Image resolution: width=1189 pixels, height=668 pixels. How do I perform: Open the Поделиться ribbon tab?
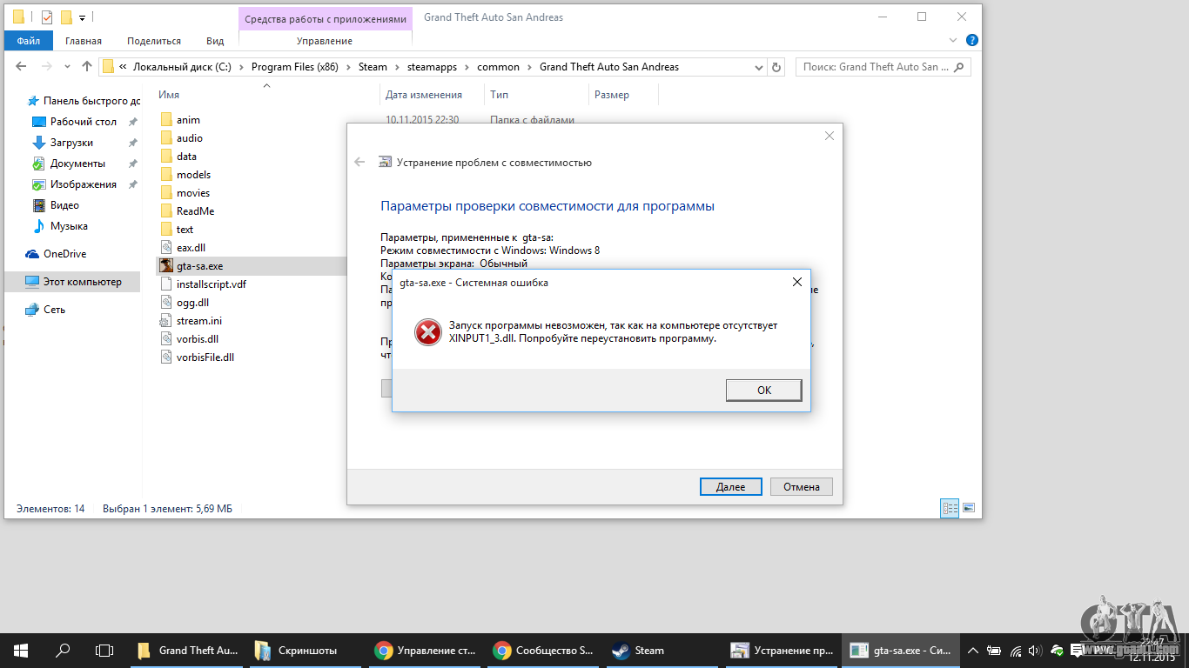pos(154,41)
